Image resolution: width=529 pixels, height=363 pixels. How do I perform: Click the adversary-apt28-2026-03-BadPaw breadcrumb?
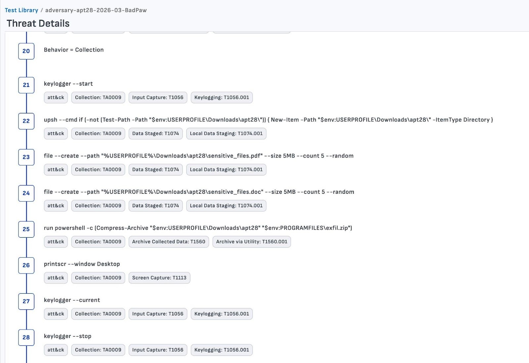coord(96,10)
